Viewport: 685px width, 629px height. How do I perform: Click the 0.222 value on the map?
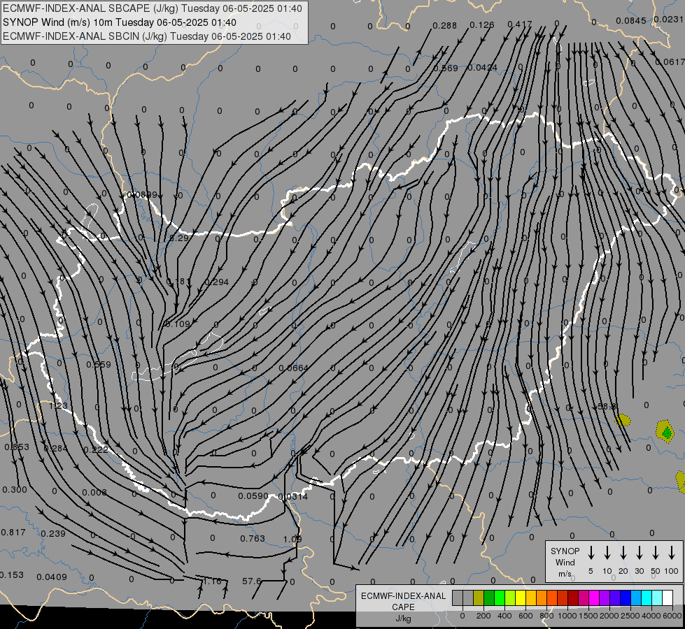pyautogui.click(x=96, y=449)
